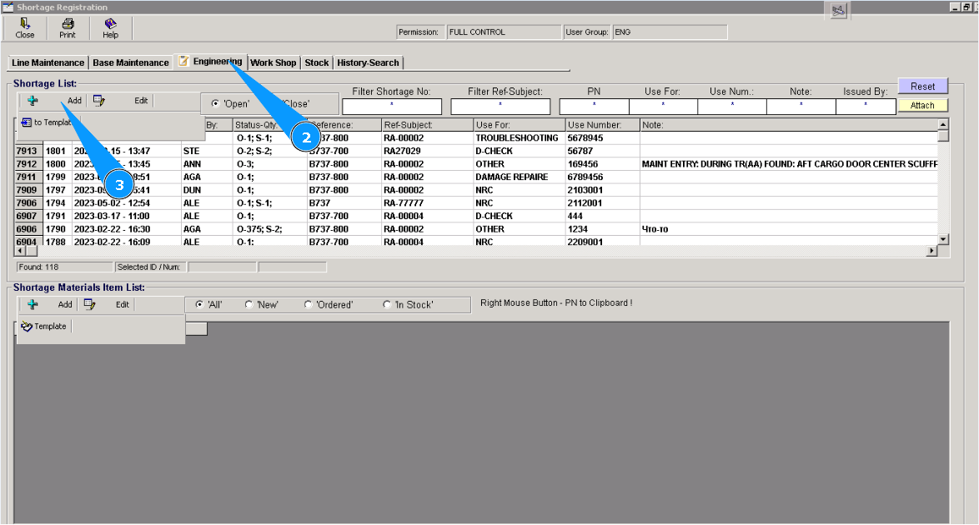Select shortage row 7912
This screenshot has width=979, height=525.
tap(476, 164)
